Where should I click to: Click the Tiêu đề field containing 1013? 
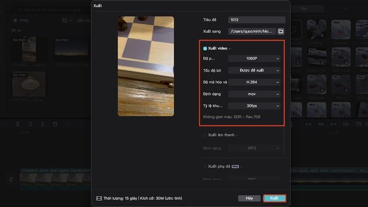coord(257,19)
